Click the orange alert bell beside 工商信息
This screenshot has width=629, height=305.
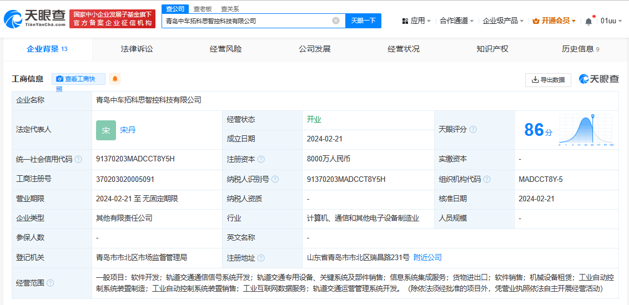[x=115, y=79]
